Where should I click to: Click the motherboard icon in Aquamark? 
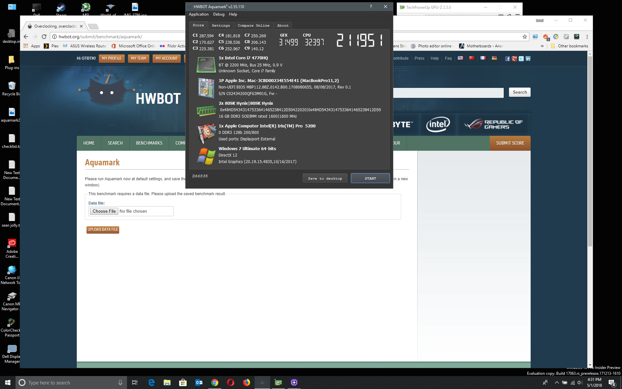(206, 88)
